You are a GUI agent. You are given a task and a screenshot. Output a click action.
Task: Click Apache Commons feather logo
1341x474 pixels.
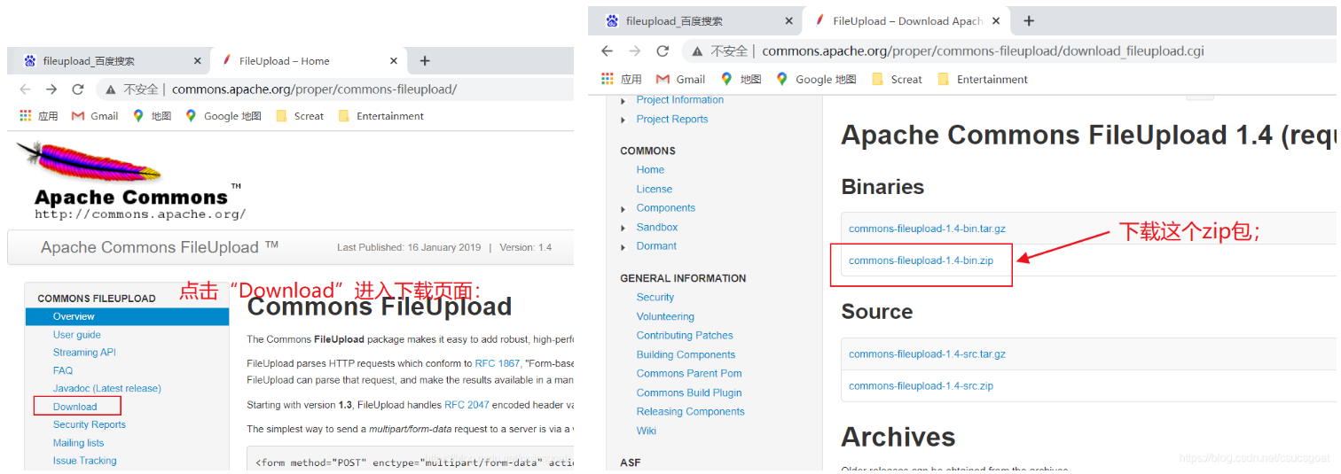(x=89, y=163)
